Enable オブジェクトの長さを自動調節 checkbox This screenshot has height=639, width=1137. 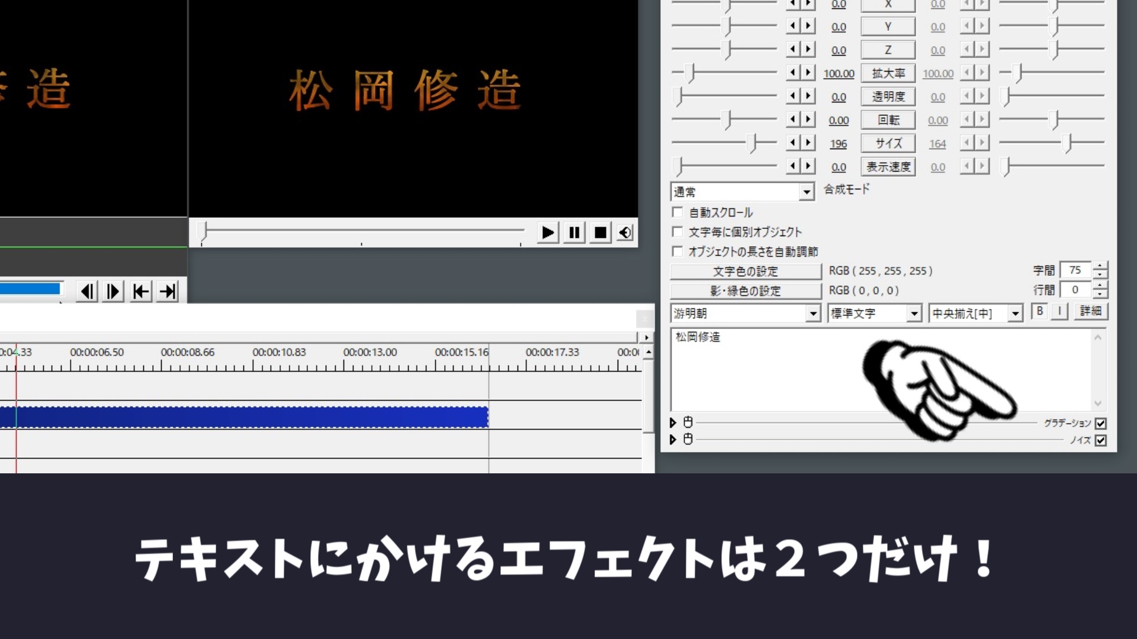click(x=677, y=251)
